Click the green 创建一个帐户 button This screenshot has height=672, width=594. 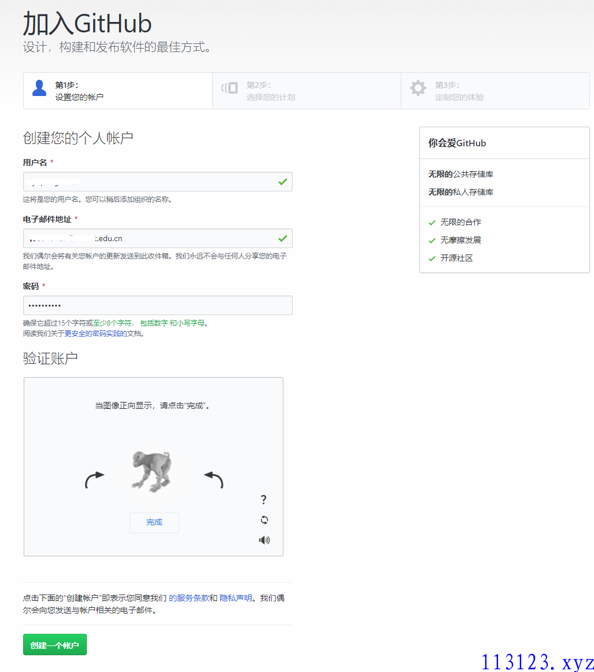[55, 645]
